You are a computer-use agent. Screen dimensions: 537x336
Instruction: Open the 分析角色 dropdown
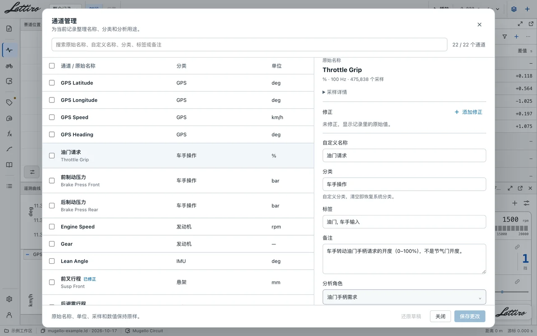[404, 297]
